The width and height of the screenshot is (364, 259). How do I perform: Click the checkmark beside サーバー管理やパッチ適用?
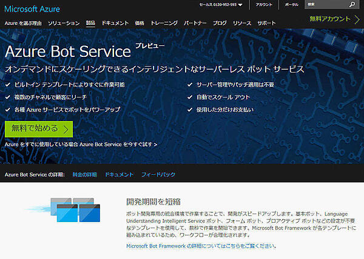(x=190, y=85)
